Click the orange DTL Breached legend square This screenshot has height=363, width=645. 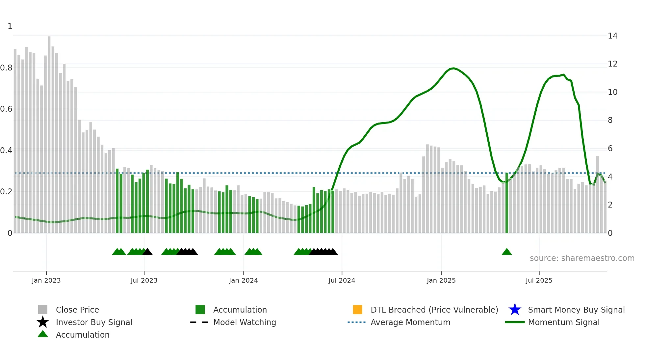[x=357, y=310]
